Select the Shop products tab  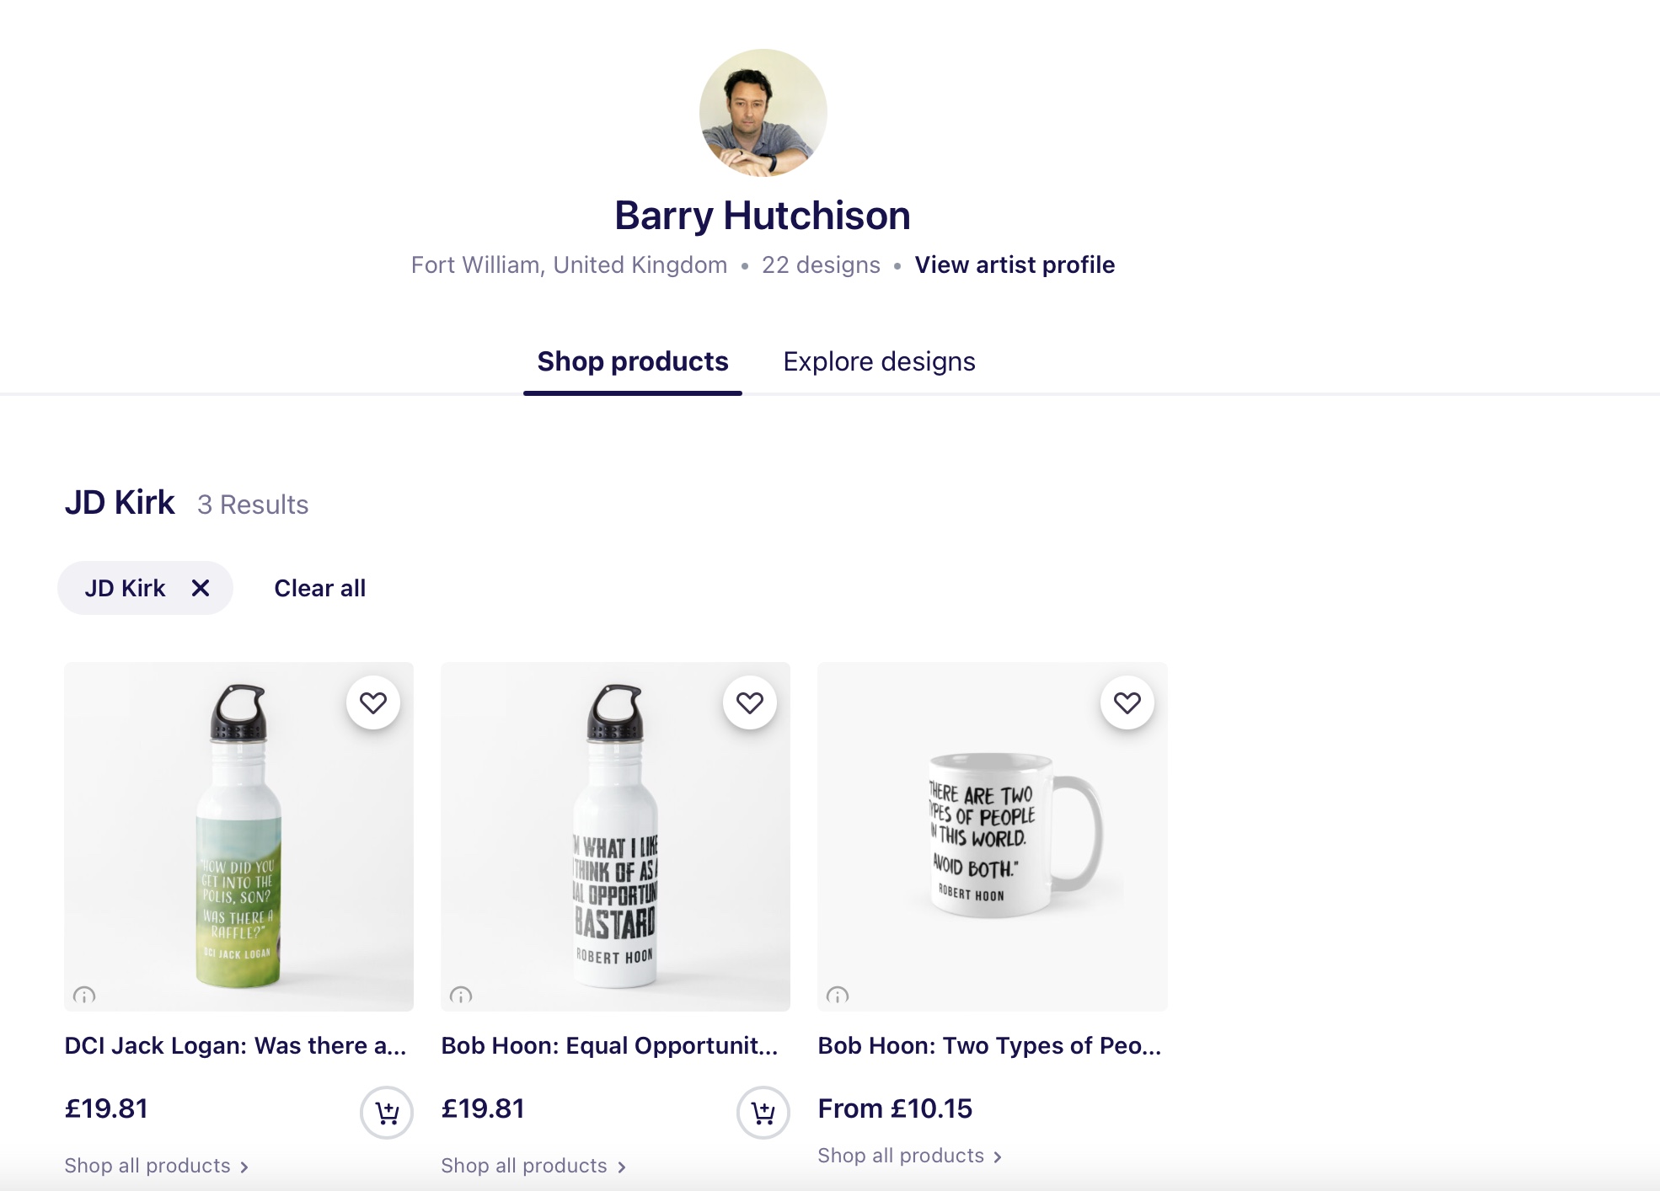[633, 361]
